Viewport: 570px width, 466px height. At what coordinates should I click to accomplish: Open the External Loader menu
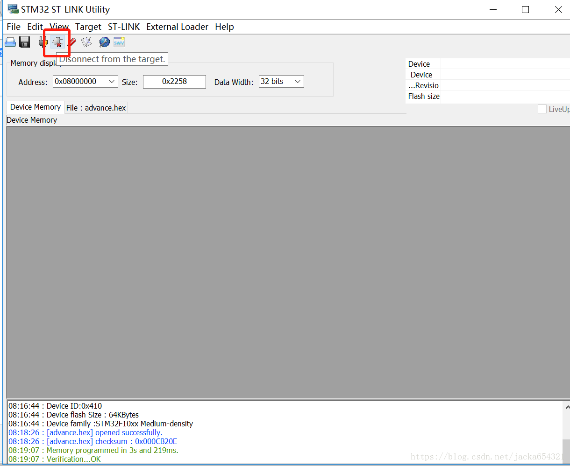click(x=177, y=27)
